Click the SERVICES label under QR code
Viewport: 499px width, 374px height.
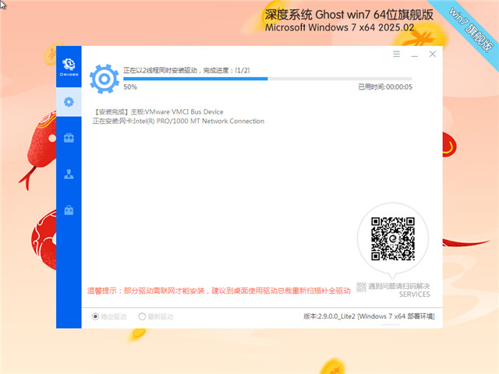[414, 295]
